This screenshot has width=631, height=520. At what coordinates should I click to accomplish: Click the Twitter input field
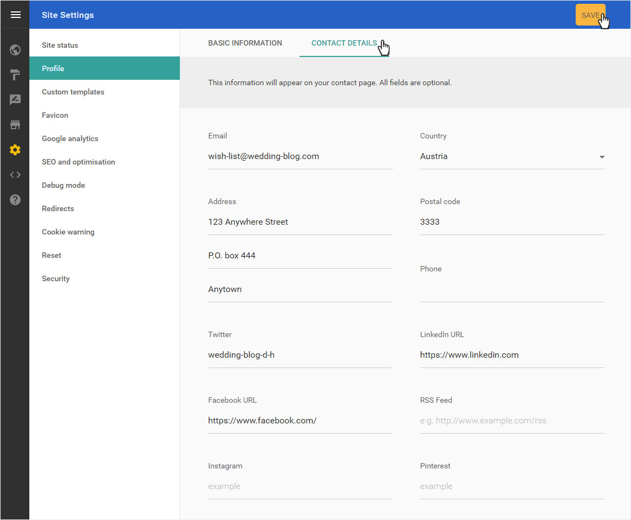pyautogui.click(x=300, y=355)
